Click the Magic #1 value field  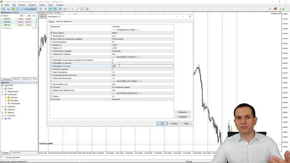pyautogui.click(x=143, y=45)
